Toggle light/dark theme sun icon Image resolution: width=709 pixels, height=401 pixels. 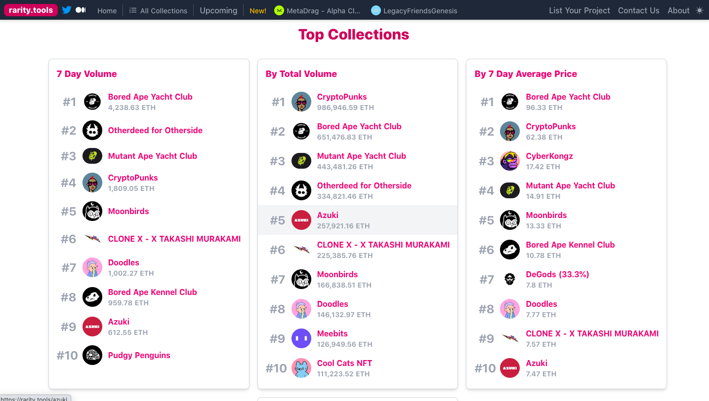point(700,10)
